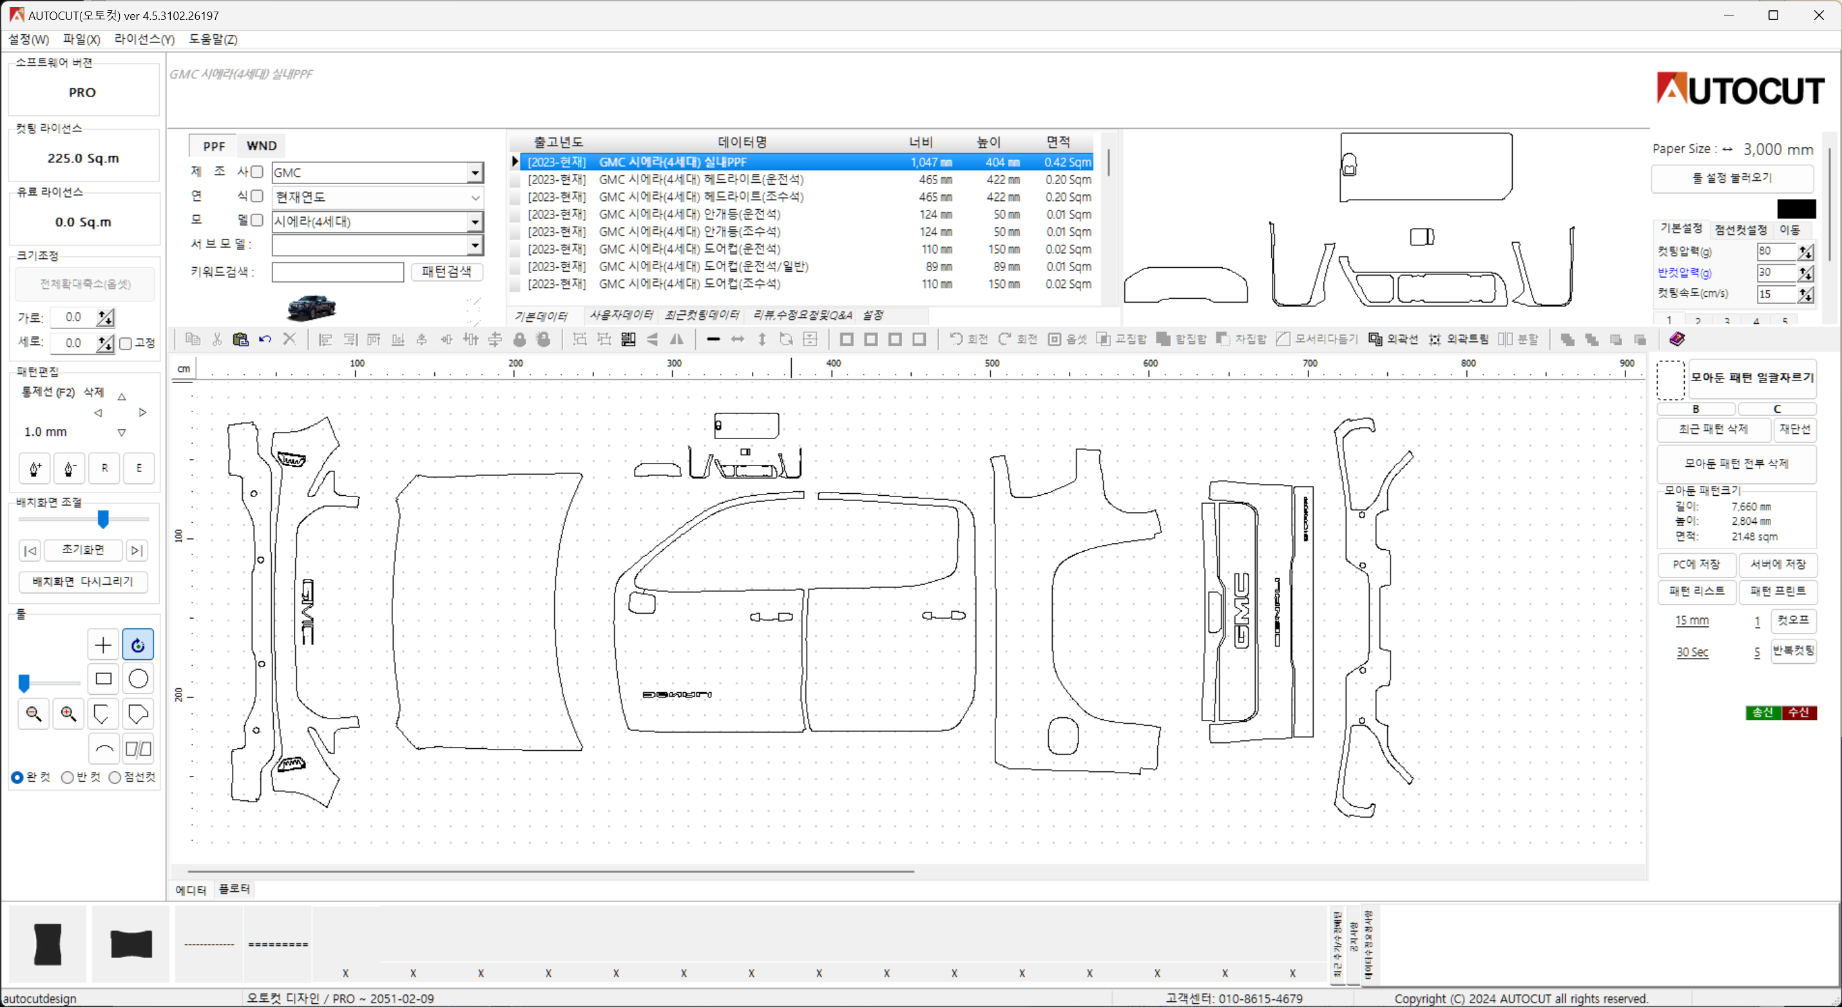Open the 설정(W) menu
This screenshot has height=1007, width=1842.
28,39
